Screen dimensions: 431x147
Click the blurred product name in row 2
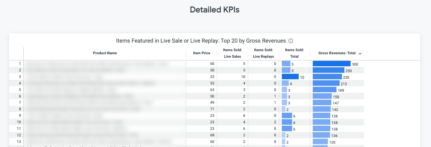[76, 70]
